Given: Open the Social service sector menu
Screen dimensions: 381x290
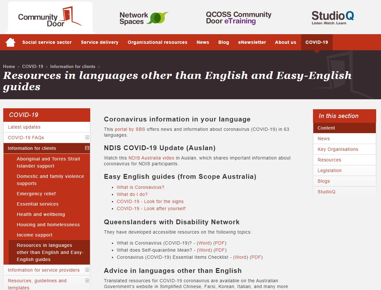Looking at the screenshot, I should (x=47, y=42).
